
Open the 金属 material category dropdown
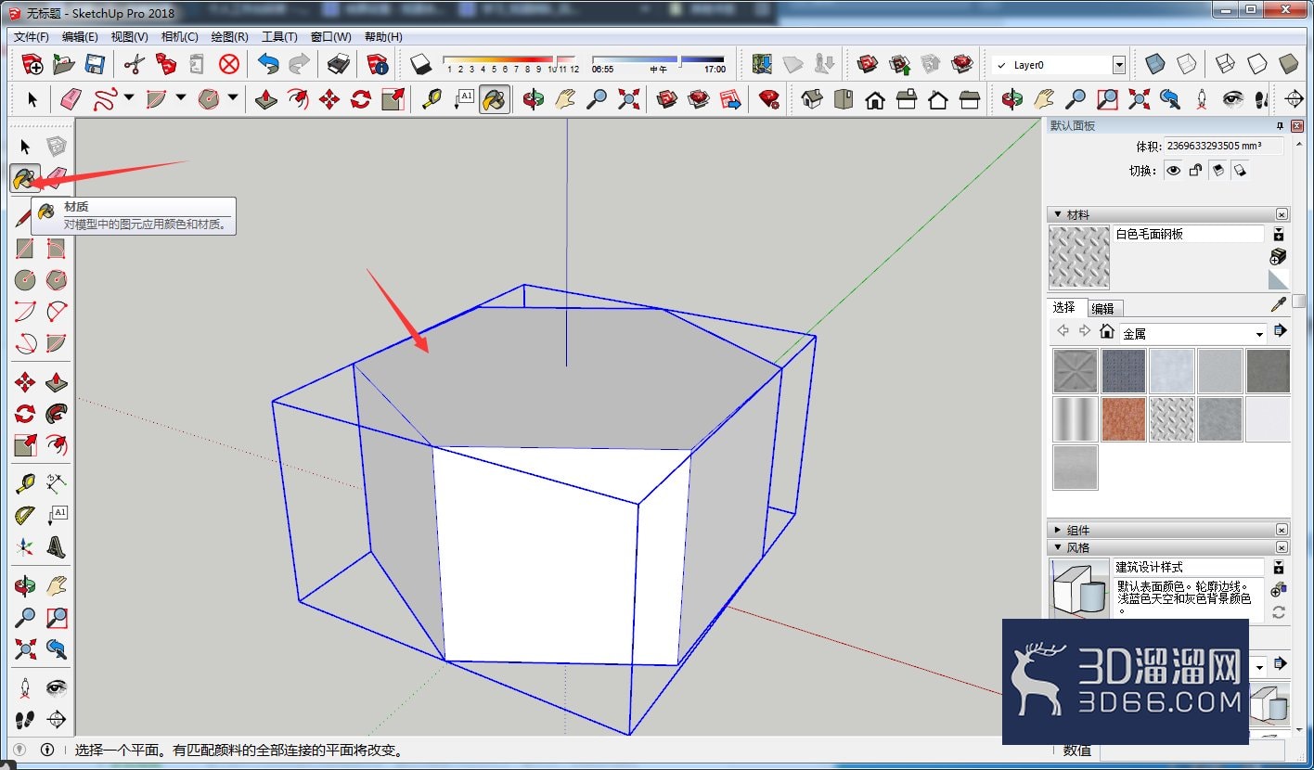point(1259,334)
